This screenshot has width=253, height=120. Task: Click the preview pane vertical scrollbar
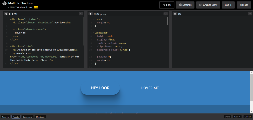(x=251, y=92)
